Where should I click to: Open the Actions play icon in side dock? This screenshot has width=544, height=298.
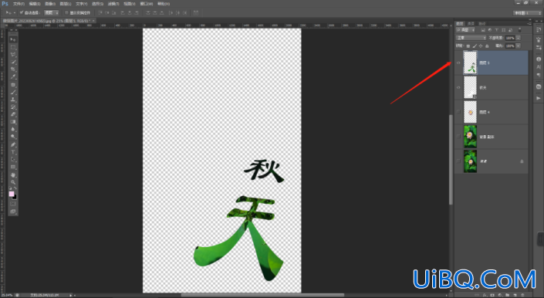(x=539, y=98)
